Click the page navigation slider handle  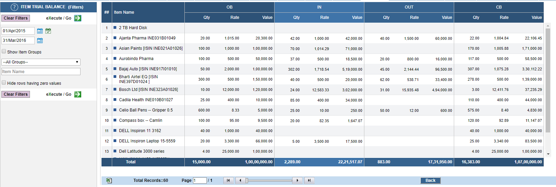click(247, 180)
